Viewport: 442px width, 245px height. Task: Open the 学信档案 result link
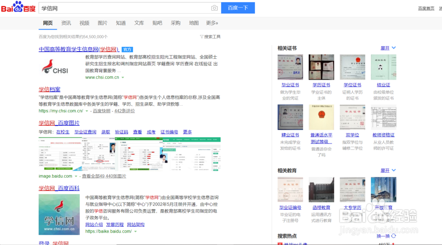point(50,89)
